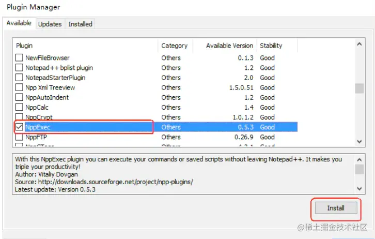The width and height of the screenshot is (375, 239).
Task: Sort by the Stability column header
Action: tap(277, 46)
